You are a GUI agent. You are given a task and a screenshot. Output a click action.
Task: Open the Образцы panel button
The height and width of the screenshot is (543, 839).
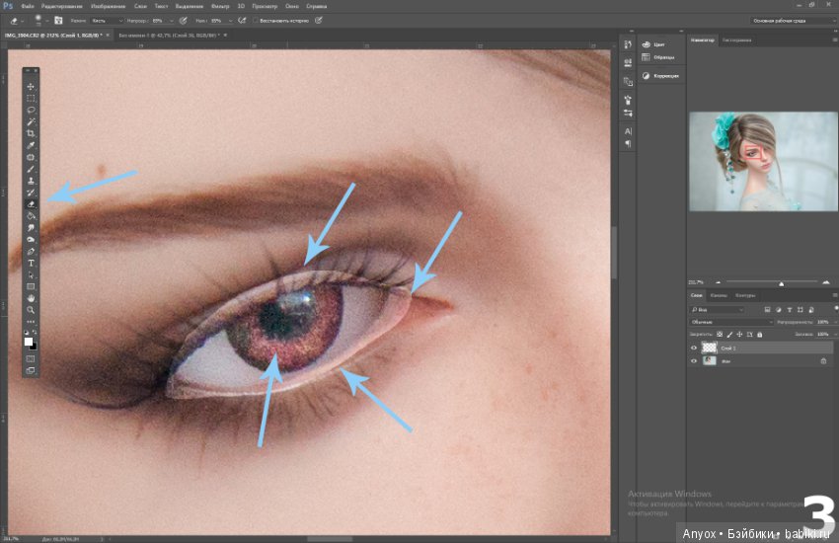658,57
